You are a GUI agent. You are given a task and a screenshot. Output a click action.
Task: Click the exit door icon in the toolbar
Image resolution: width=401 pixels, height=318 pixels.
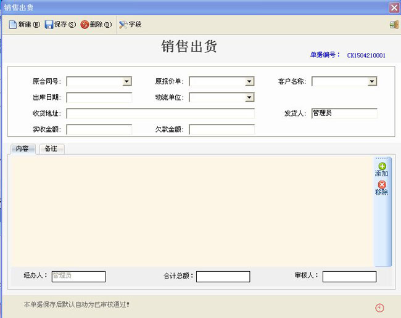[x=394, y=25]
